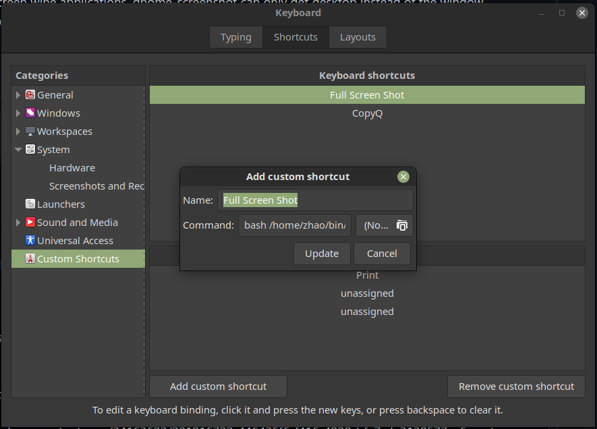Click the Print keyboard binding

click(367, 275)
